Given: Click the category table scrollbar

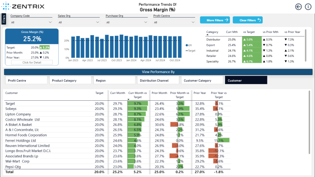Looking at the screenshot, I should (x=305, y=46).
